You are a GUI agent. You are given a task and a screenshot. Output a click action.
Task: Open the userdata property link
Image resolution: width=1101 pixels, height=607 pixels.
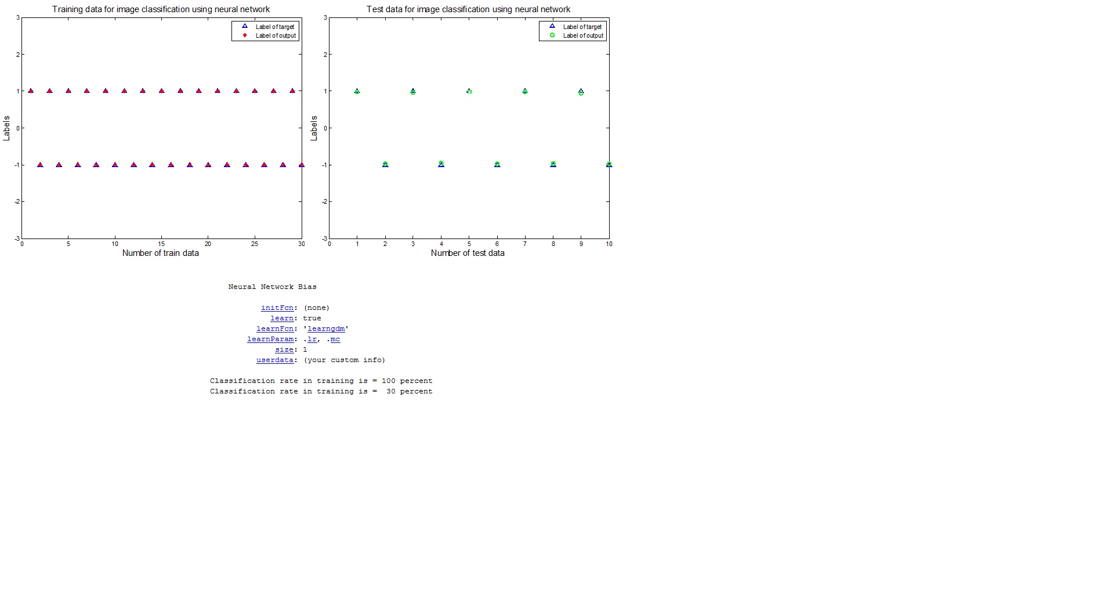point(274,360)
